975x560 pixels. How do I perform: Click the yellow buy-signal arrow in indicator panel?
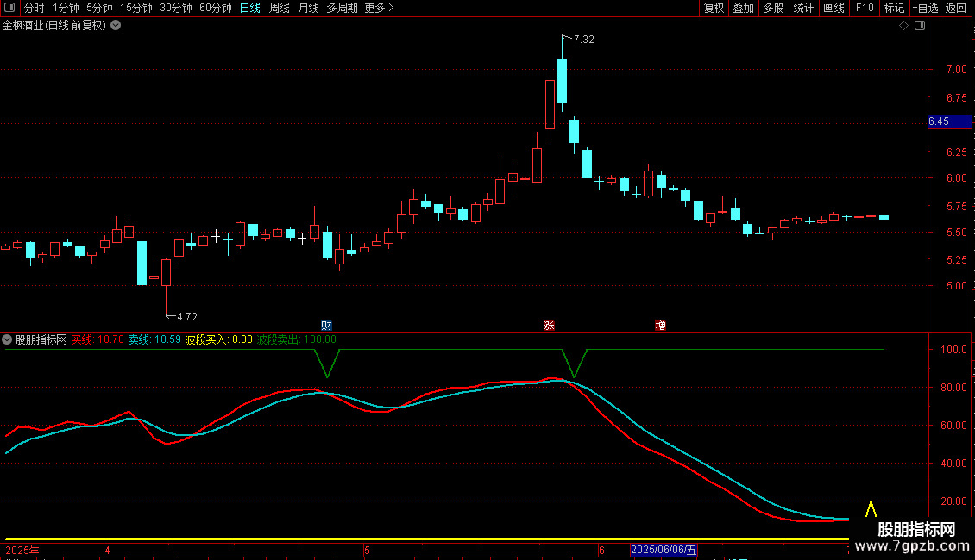pyautogui.click(x=871, y=508)
